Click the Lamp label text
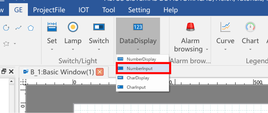This screenshot has width=268, height=113. pos(73,41)
